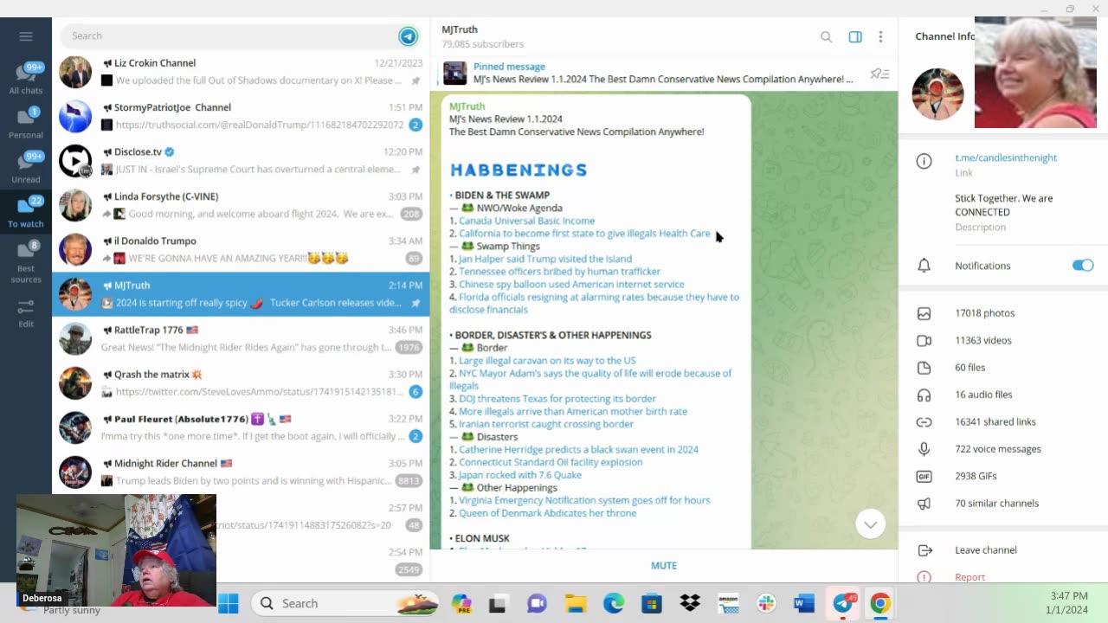Toggle the Notifications switch
Image resolution: width=1108 pixels, height=623 pixels.
(1083, 266)
